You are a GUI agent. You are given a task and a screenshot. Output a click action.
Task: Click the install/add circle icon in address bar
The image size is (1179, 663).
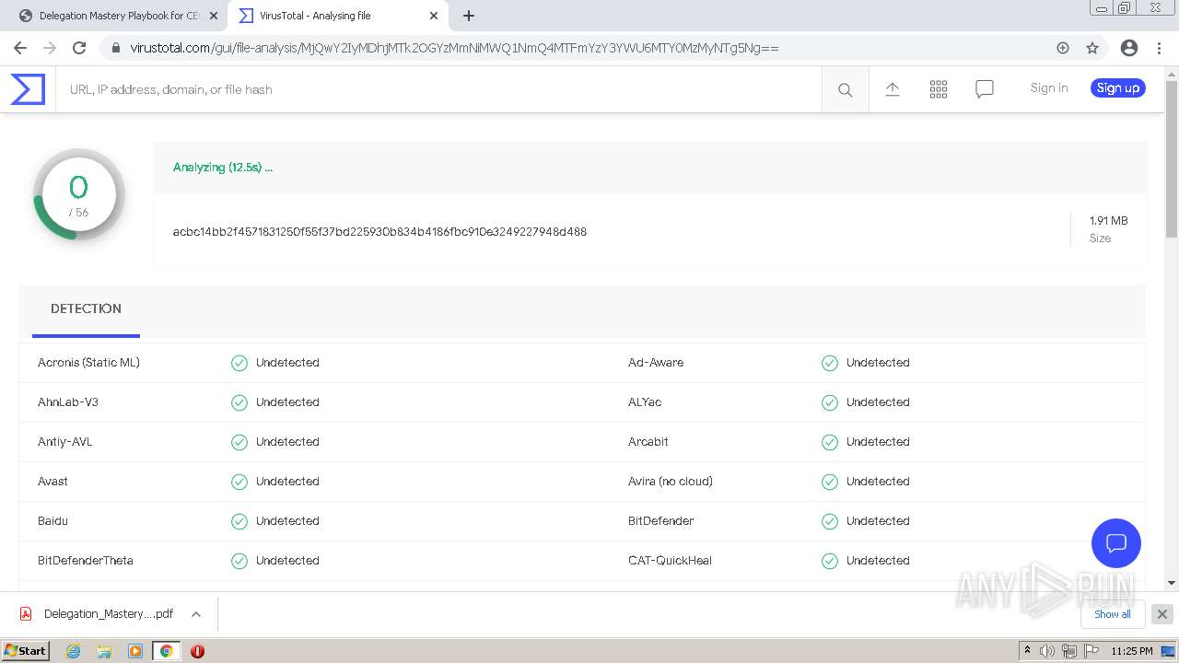pos(1063,48)
